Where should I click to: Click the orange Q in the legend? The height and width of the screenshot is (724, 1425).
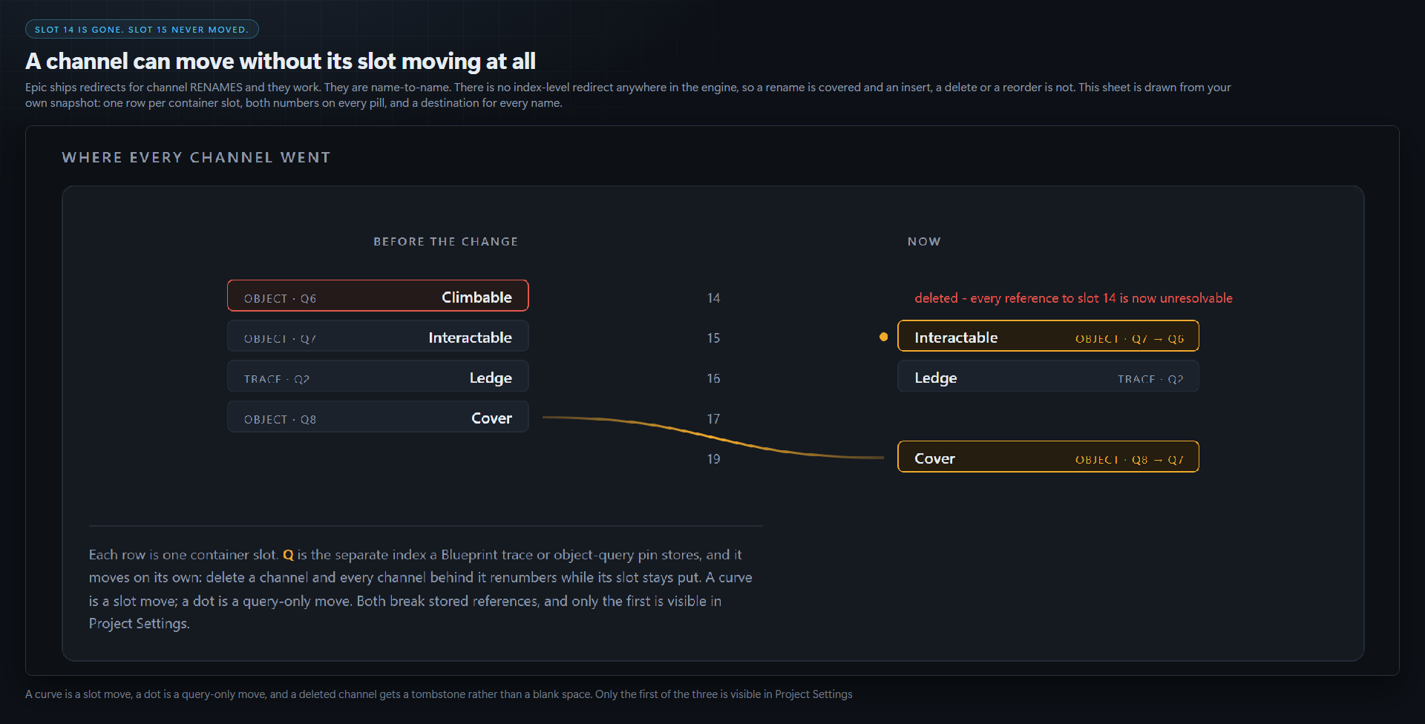[288, 555]
